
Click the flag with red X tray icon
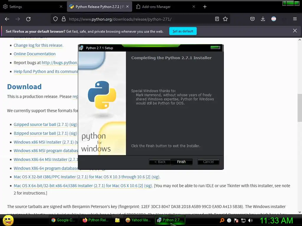click(x=236, y=220)
